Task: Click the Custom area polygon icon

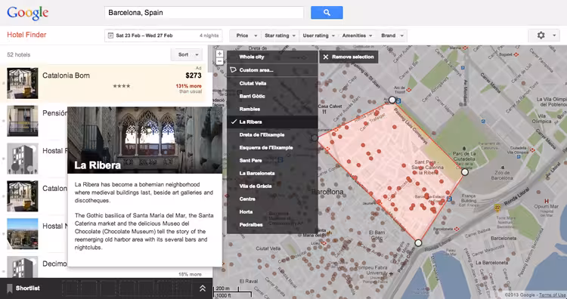Action: click(234, 69)
